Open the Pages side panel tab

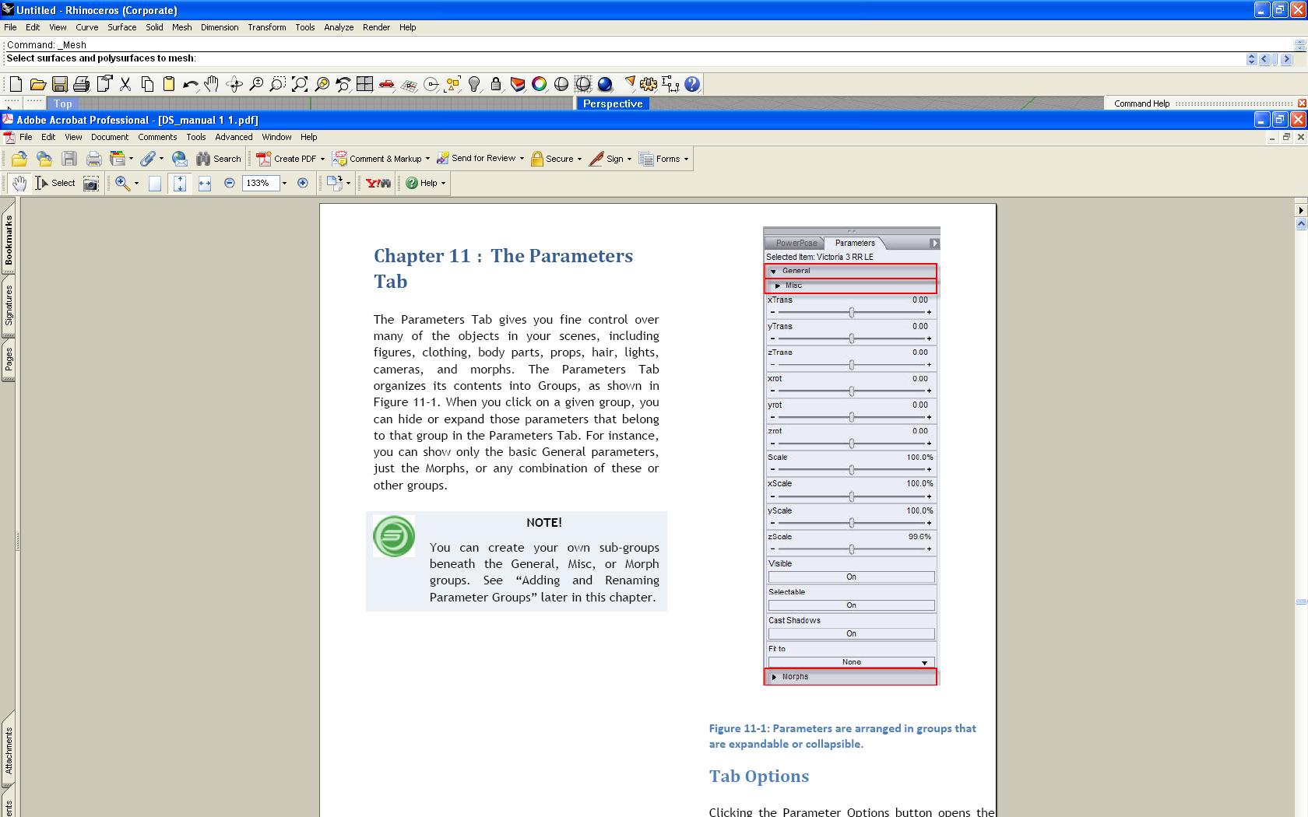point(9,359)
